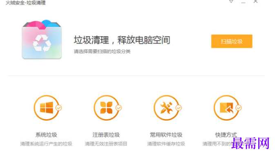
Task: Close the 垃圾清理 window
Action: pos(255,2)
